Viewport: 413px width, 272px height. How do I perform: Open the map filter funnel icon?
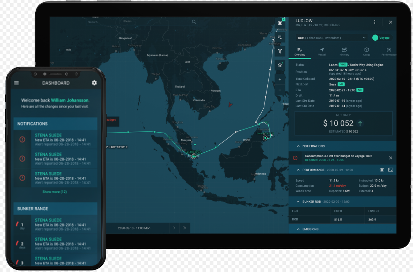pos(280,51)
